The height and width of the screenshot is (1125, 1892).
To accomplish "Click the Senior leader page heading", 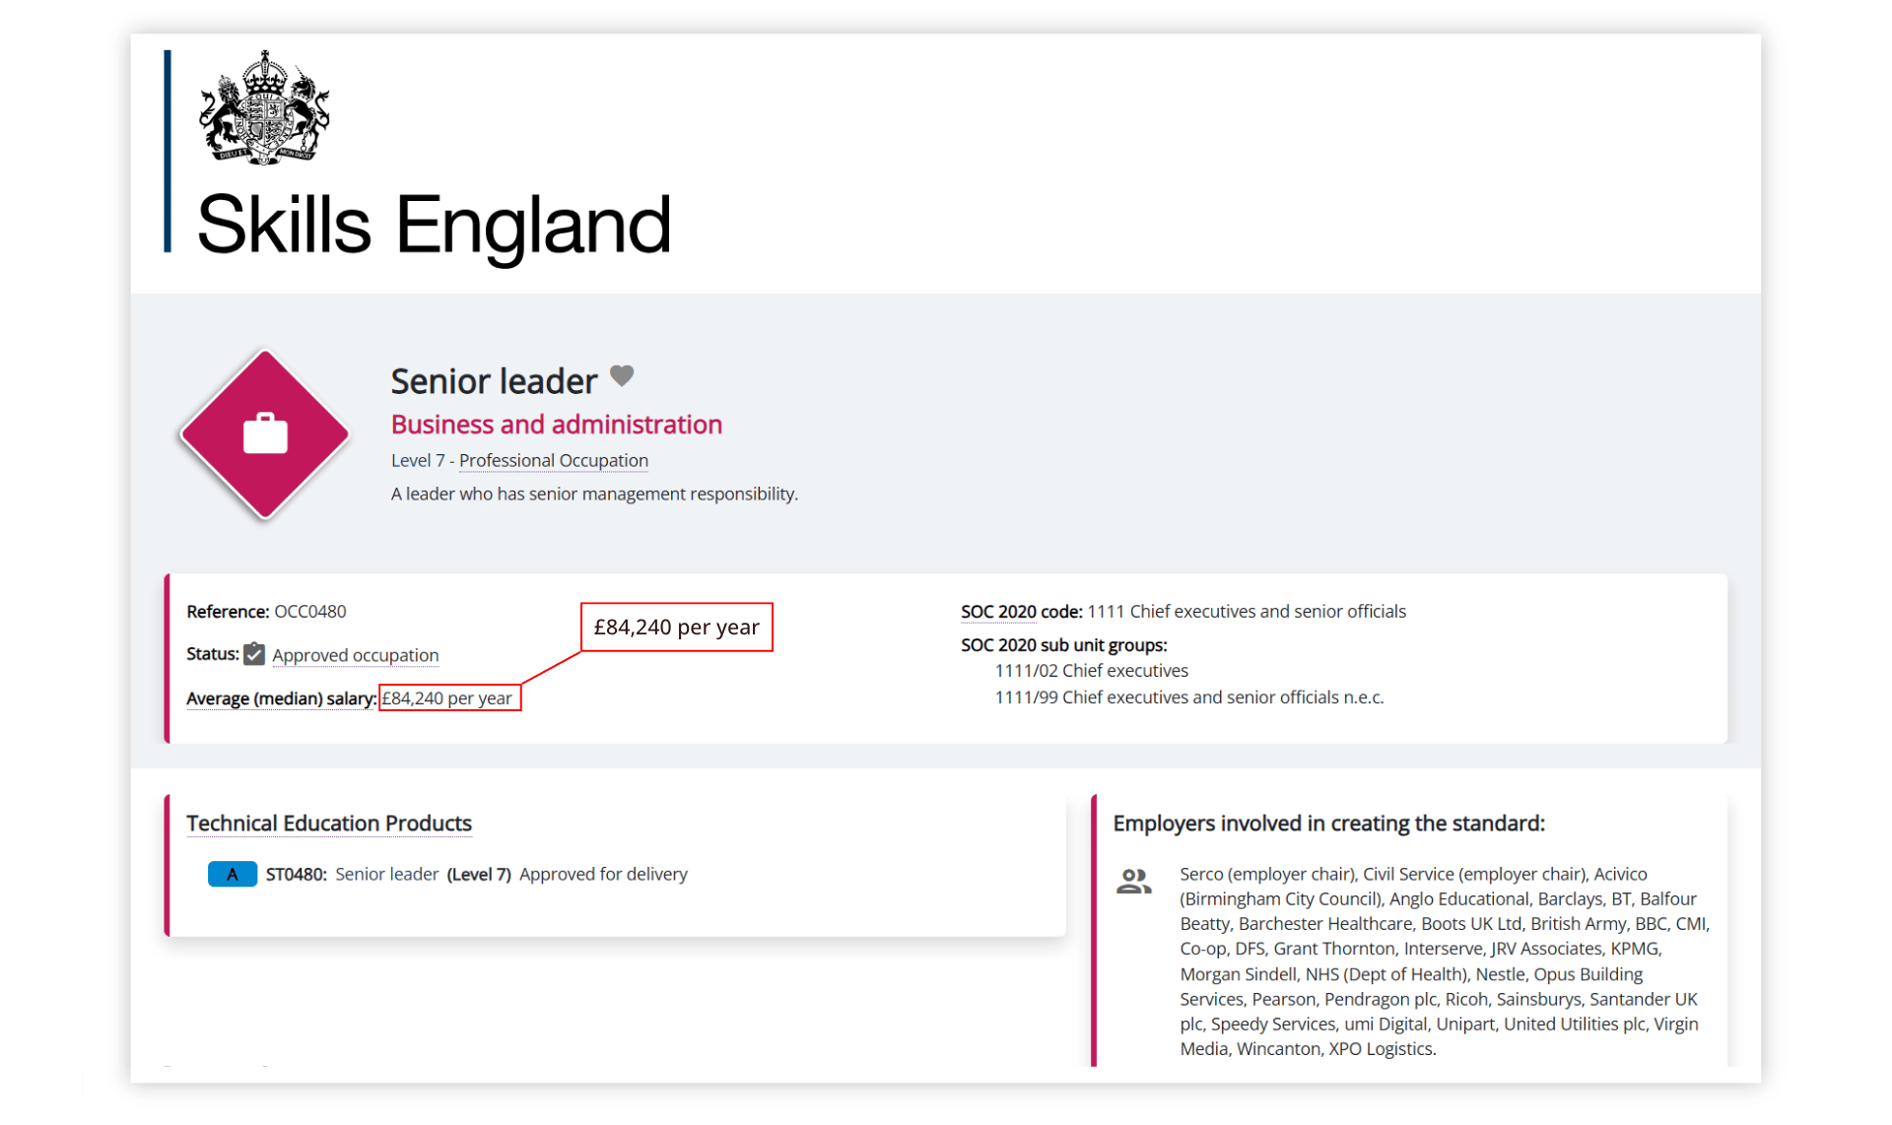I will (x=494, y=381).
